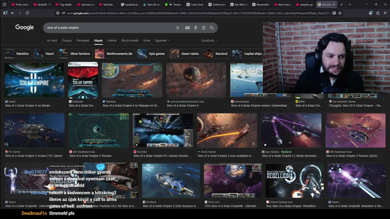Open 'Sins of a Solar Empire 2 Review (2025)' link
Screen dimensions: 390x219
(352, 156)
